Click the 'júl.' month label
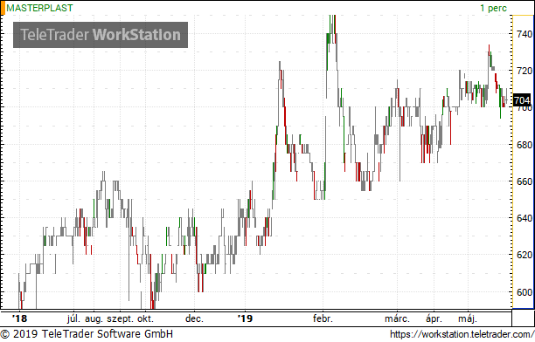The height and width of the screenshot is (342, 535). 73,318
